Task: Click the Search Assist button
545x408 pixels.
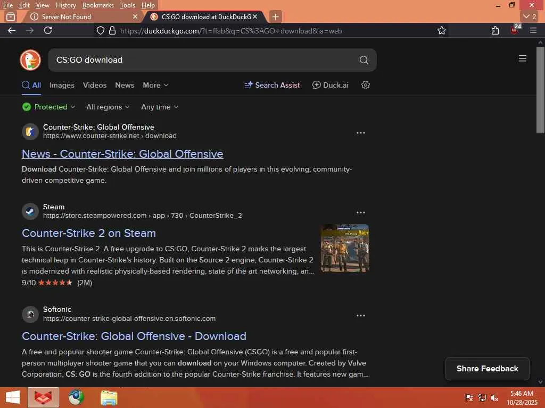Action: tap(272, 85)
